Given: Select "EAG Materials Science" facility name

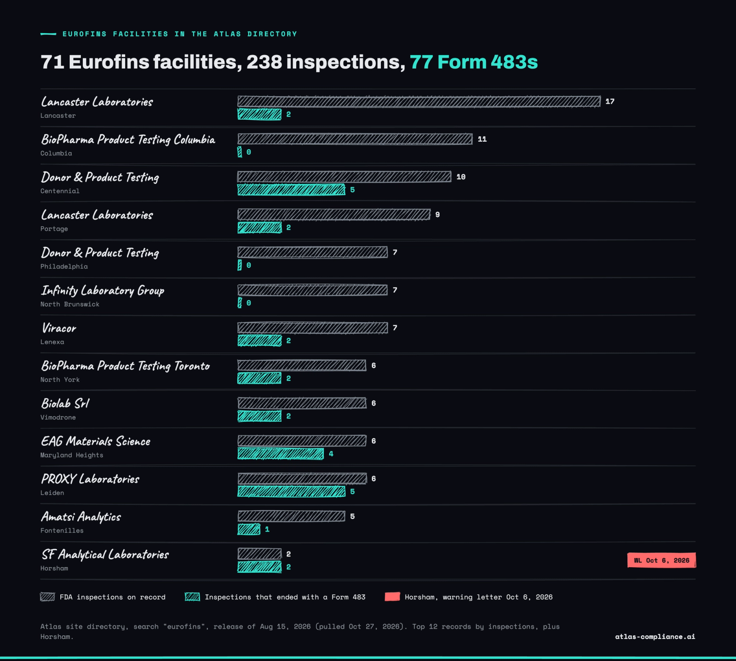Looking at the screenshot, I should 96,441.
